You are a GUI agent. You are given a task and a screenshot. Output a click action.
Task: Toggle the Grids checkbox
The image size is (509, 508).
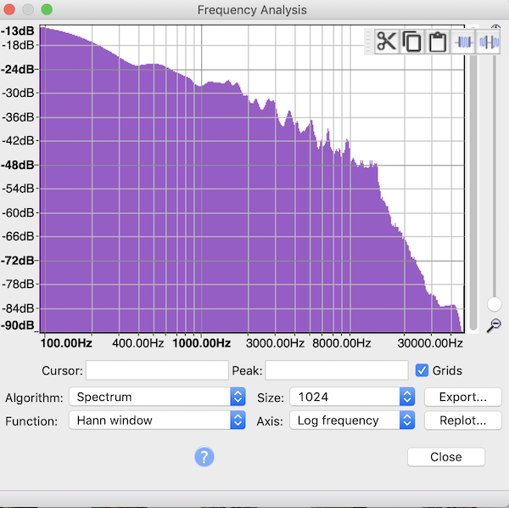click(422, 370)
